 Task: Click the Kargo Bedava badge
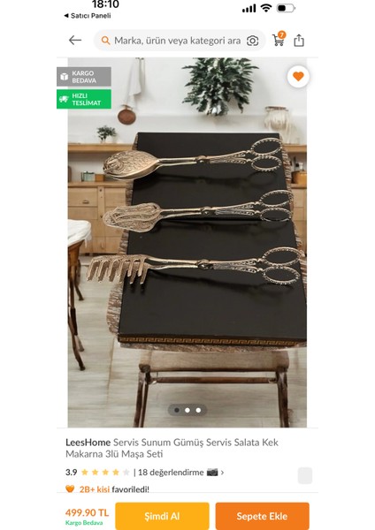[x=84, y=77]
